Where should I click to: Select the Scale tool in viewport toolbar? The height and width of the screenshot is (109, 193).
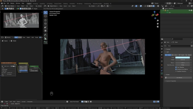pyautogui.click(x=45, y=27)
